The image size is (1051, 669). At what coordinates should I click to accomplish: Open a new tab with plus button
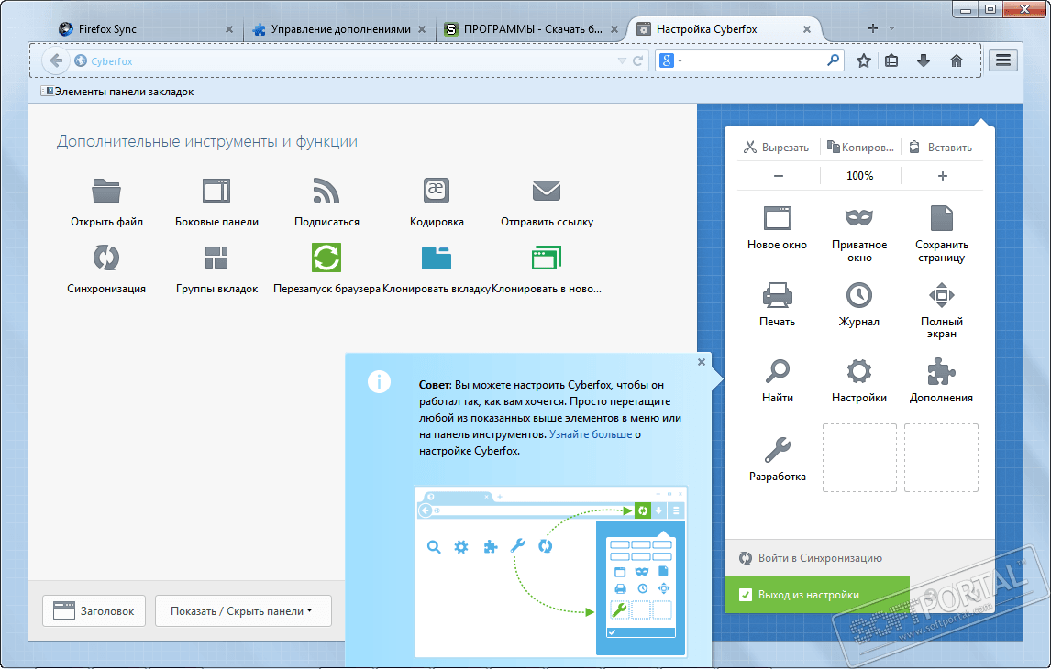(873, 28)
